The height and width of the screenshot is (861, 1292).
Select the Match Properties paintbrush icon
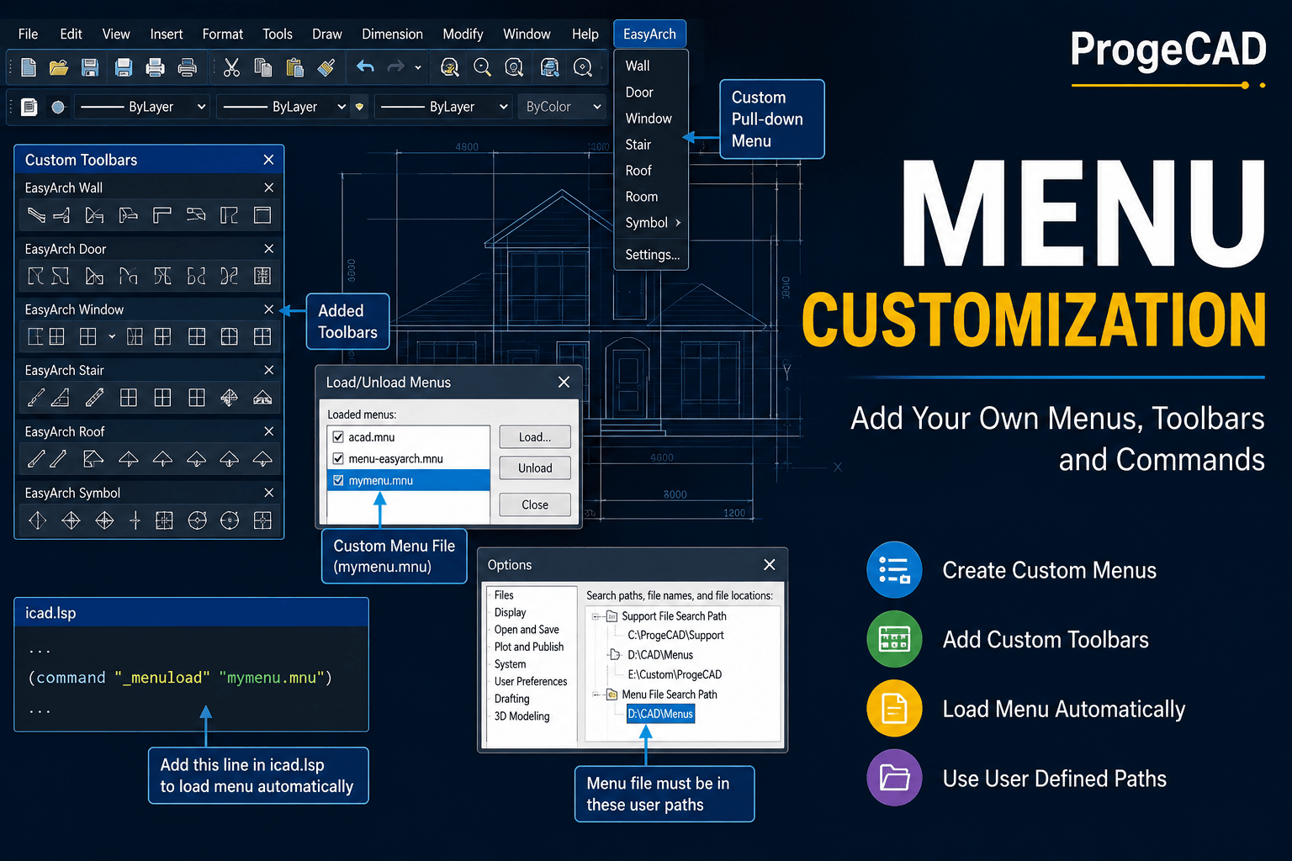coord(326,67)
